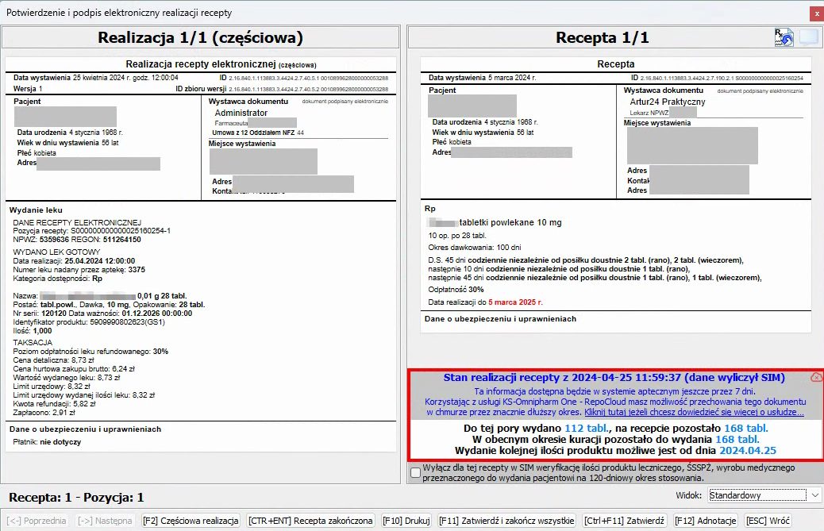The width and height of the screenshot is (824, 531).
Task: Click the 'Recepta: 1 - Pozycja: 1' status text
Action: point(76,498)
